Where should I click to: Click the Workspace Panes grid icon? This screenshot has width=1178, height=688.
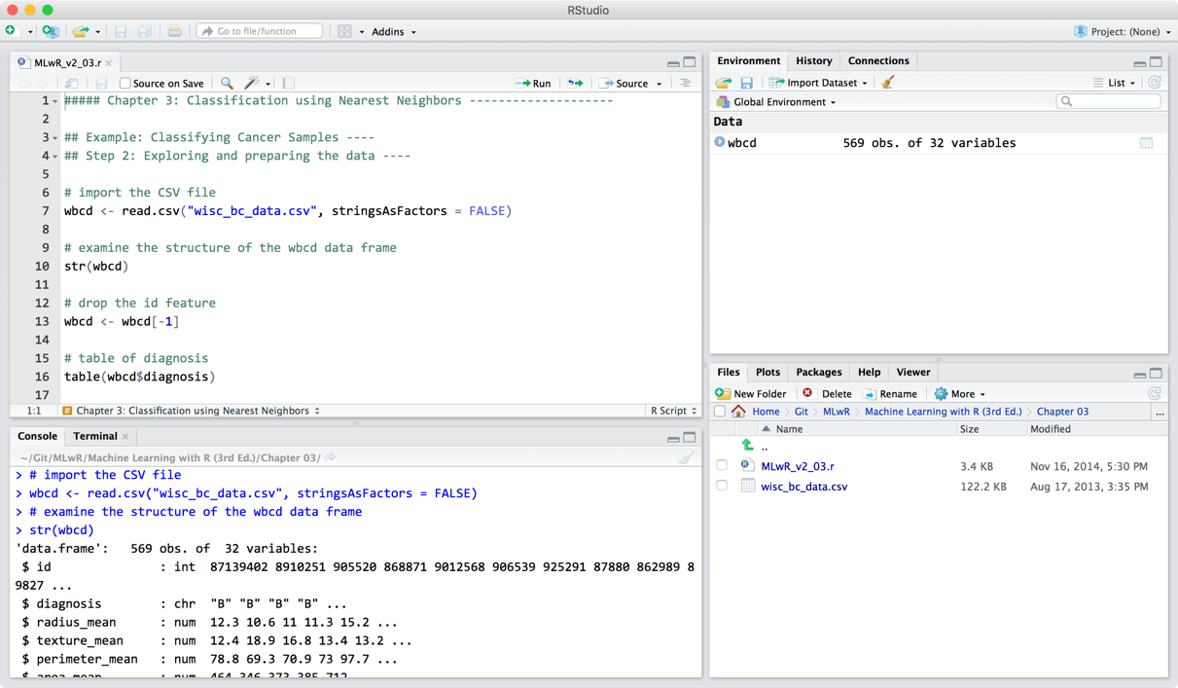344,31
